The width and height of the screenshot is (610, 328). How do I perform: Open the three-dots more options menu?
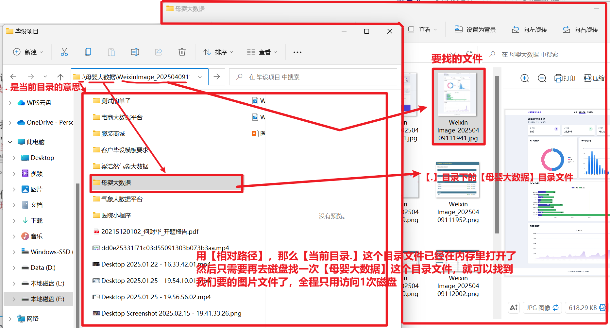[297, 52]
